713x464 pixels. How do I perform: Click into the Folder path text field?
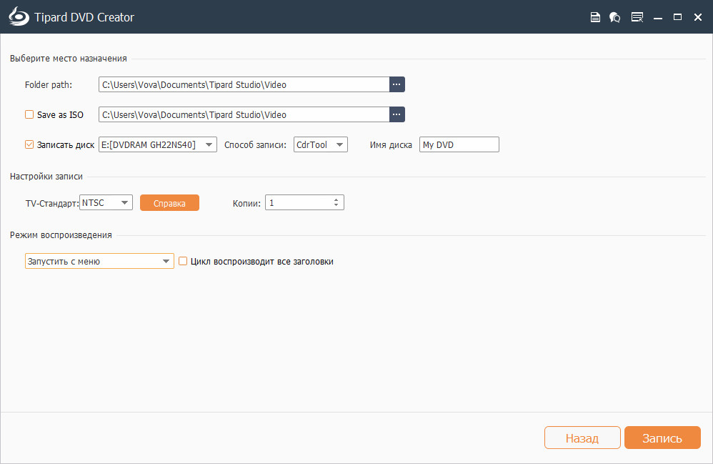(x=244, y=84)
